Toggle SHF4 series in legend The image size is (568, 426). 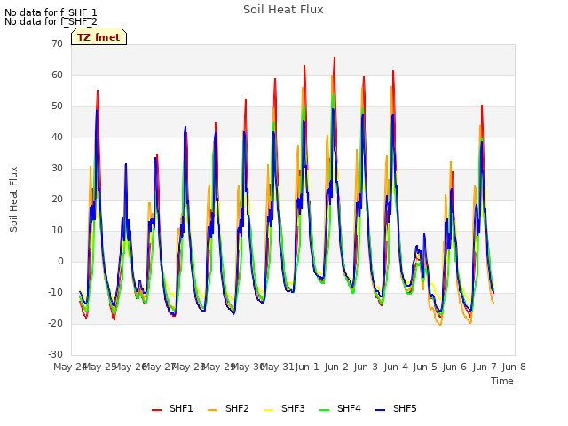340,408
